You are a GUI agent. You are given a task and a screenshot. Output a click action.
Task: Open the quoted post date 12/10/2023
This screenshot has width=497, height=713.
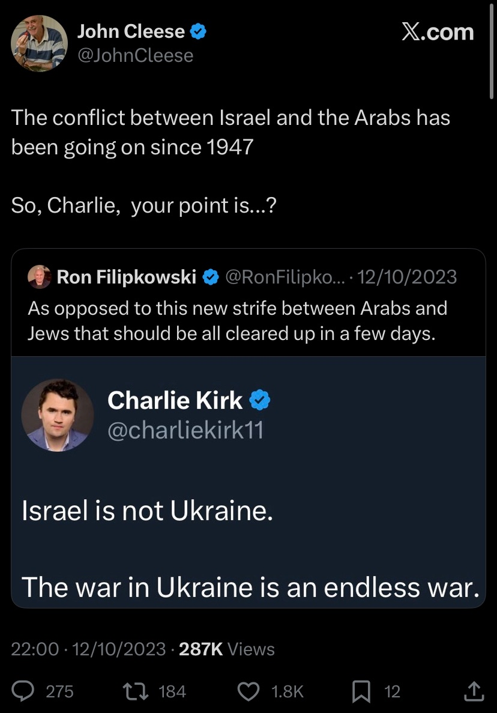pos(407,277)
